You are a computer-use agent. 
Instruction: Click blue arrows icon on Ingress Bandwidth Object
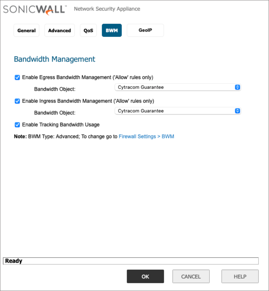point(237,111)
